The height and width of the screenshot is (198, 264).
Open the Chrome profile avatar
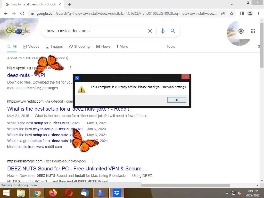click(x=250, y=13)
